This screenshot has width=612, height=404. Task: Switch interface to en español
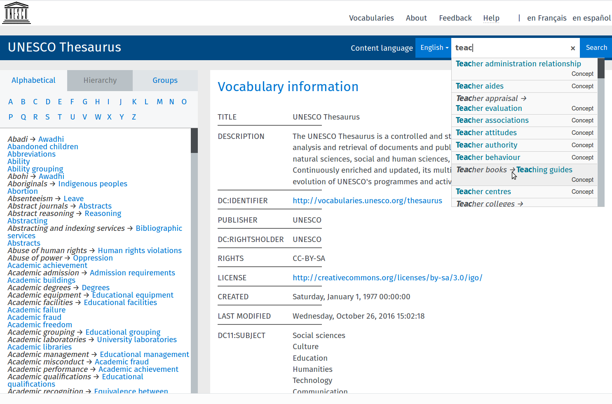(x=591, y=18)
